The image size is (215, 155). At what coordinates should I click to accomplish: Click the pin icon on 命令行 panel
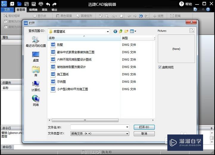tap(211, 128)
